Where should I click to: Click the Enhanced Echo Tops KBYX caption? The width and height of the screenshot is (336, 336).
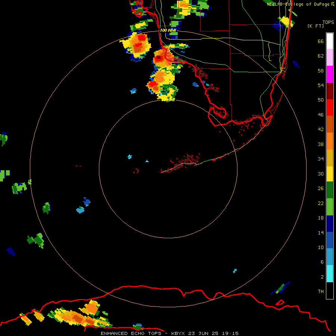click(x=169, y=333)
